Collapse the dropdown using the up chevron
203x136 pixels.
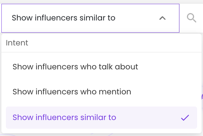tap(162, 18)
